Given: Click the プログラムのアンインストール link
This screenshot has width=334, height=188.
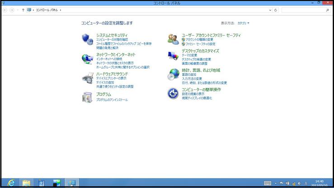Looking at the screenshot, I should coord(112,99).
